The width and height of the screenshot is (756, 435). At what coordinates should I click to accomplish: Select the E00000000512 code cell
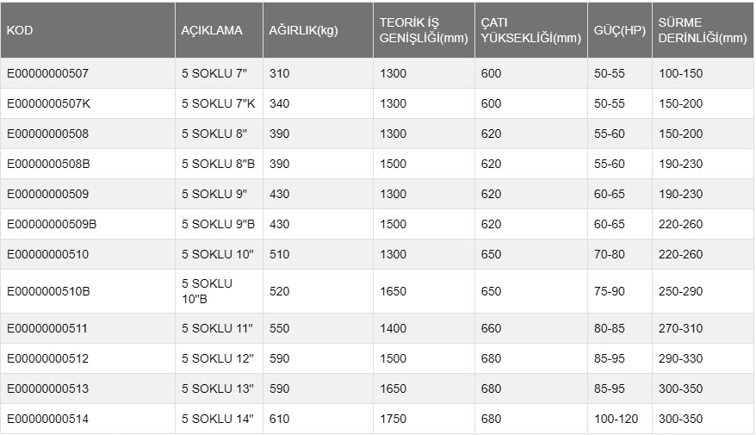pos(47,359)
